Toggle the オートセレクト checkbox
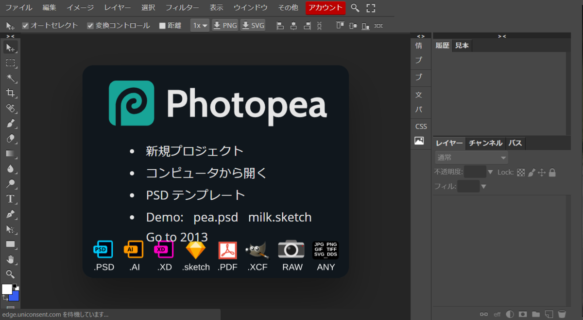 click(x=26, y=26)
